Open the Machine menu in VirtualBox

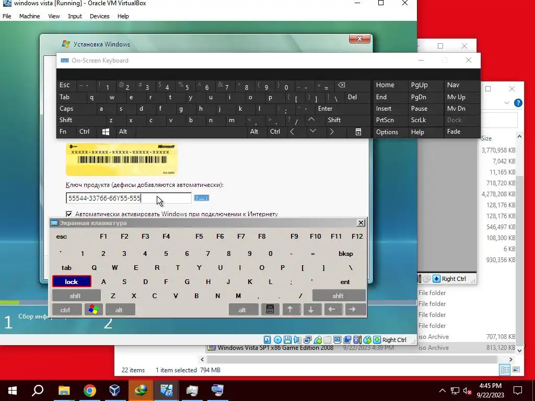pyautogui.click(x=29, y=16)
